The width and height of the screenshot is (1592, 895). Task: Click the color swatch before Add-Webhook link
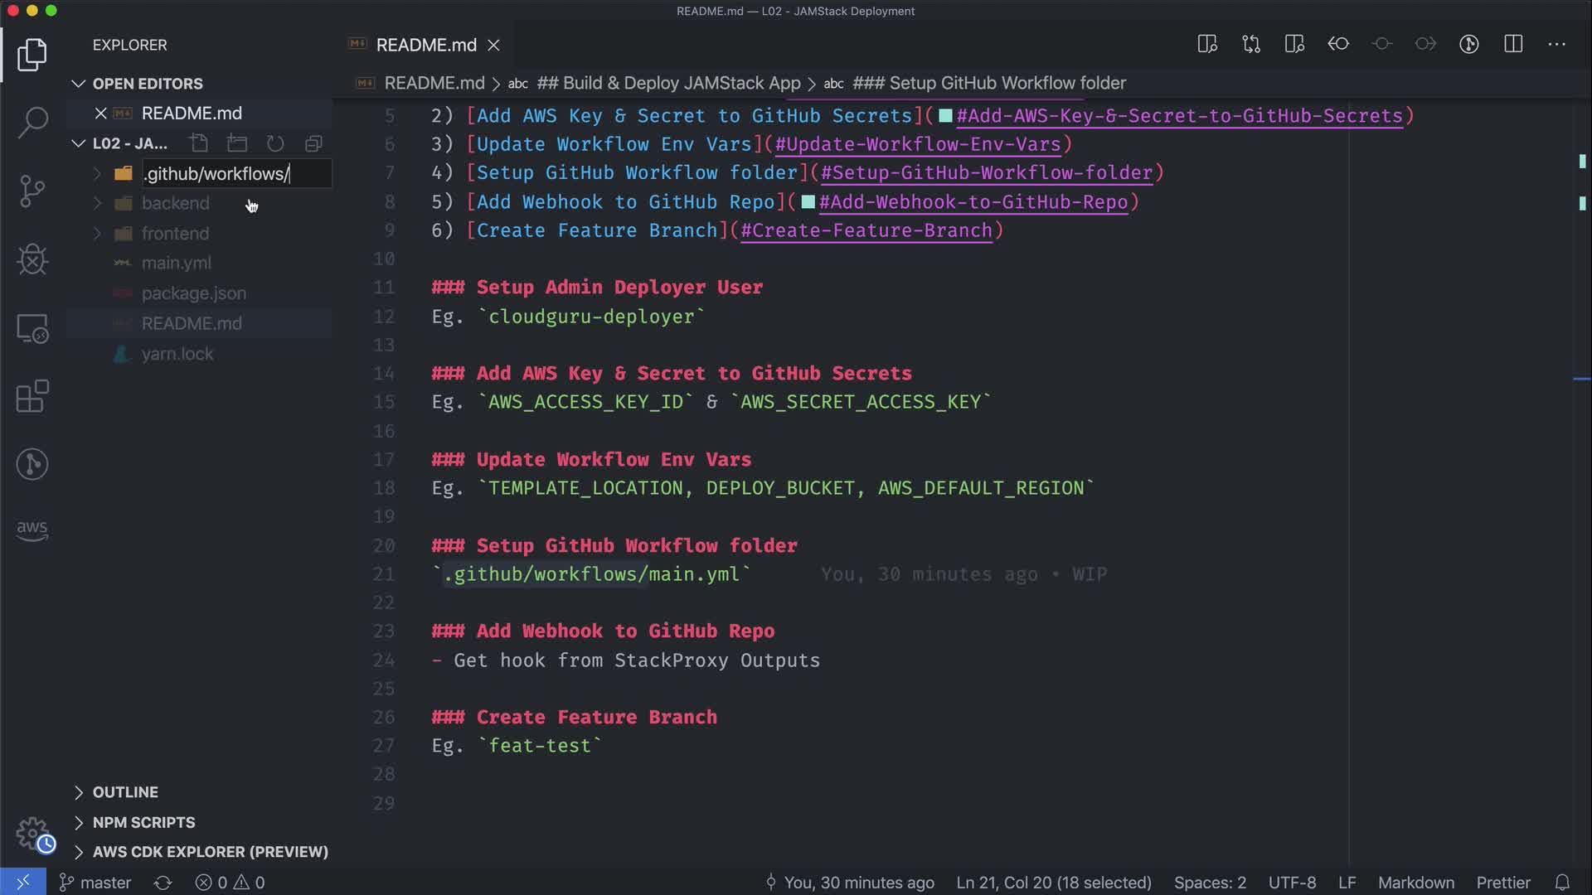pyautogui.click(x=808, y=202)
